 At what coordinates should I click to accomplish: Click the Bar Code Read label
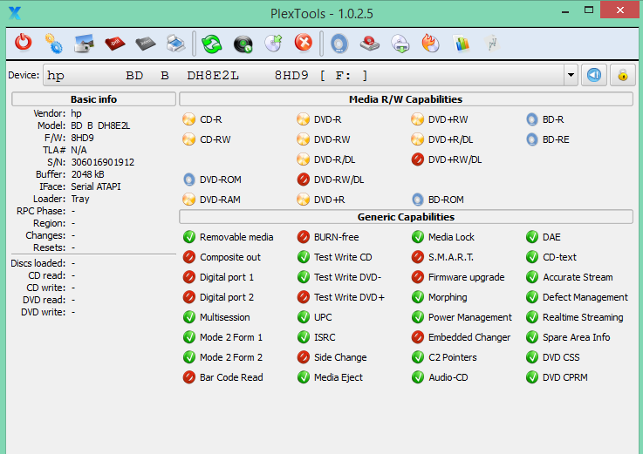[x=231, y=377]
